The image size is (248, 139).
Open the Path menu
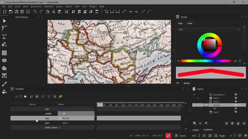pos(77,7)
